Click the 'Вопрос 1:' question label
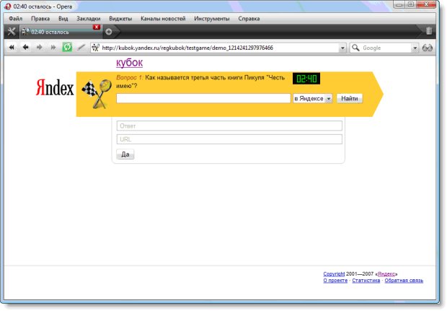Image resolution: width=447 pixels, height=311 pixels. point(130,78)
